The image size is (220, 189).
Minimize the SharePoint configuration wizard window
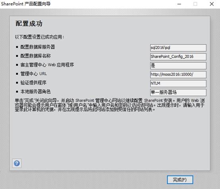tap(179, 4)
